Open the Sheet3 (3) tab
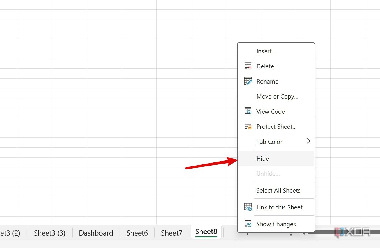The width and height of the screenshot is (380, 248). [49, 233]
